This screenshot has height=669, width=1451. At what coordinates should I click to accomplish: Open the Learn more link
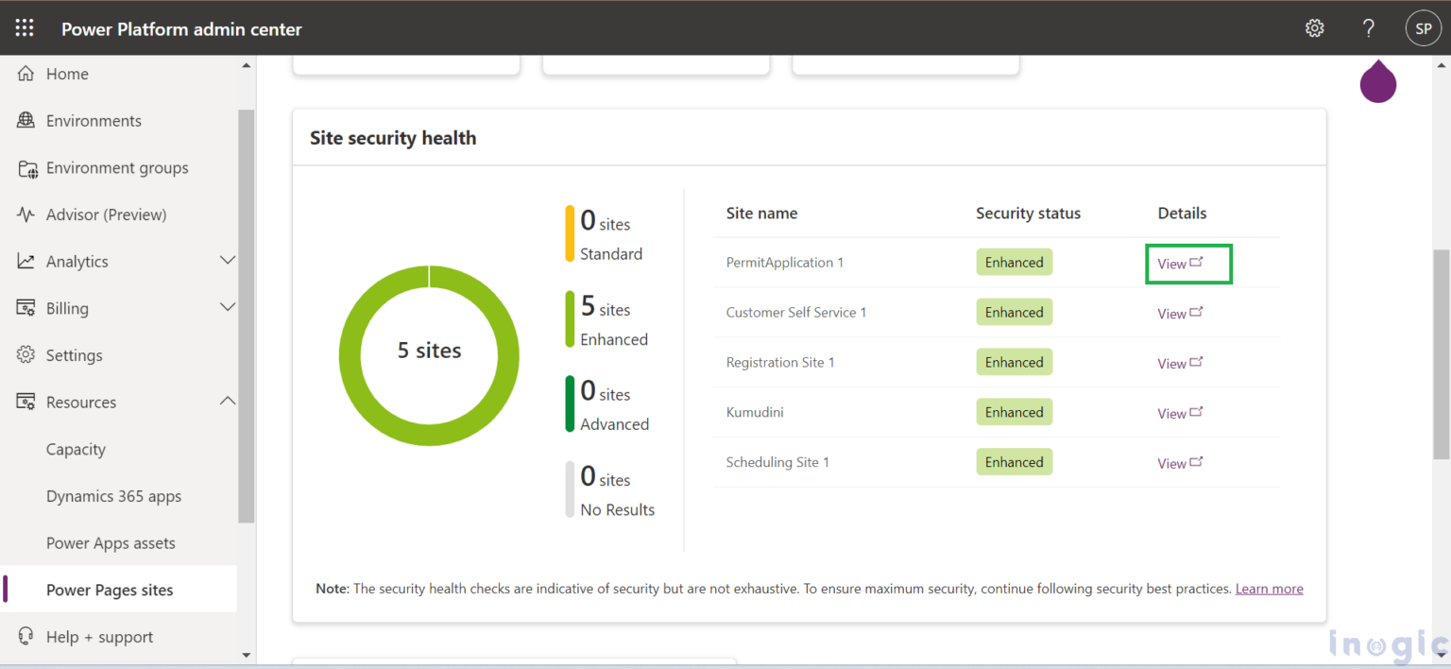1269,589
